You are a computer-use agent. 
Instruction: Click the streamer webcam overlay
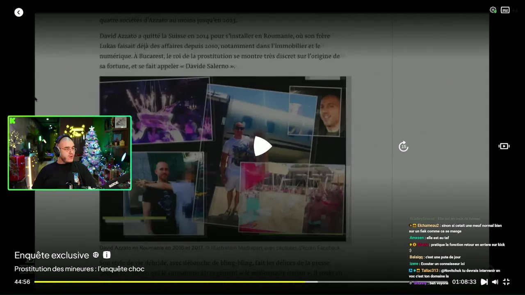70,153
